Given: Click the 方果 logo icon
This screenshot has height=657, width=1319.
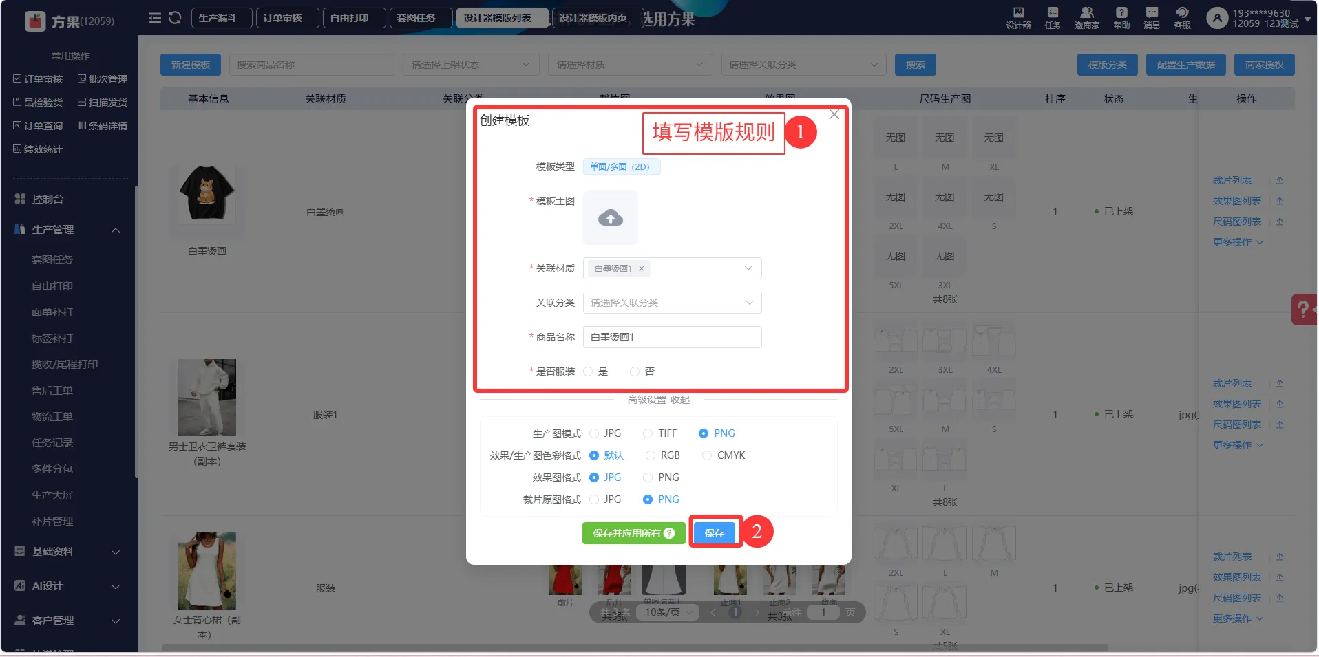Looking at the screenshot, I should pos(35,21).
